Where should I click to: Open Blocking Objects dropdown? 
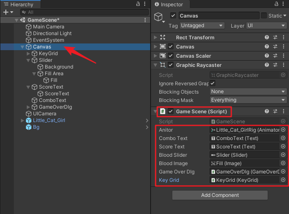pyautogui.click(x=248, y=92)
